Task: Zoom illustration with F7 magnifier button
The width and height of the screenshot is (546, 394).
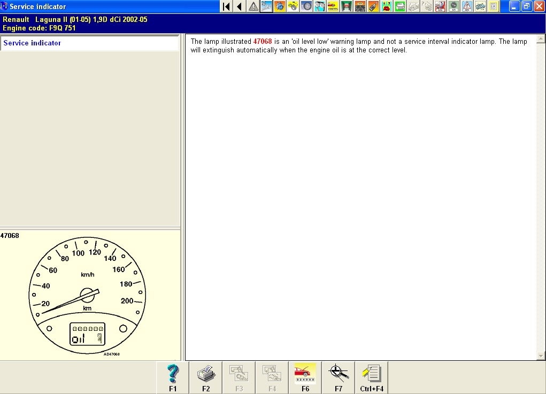Action: click(x=339, y=377)
